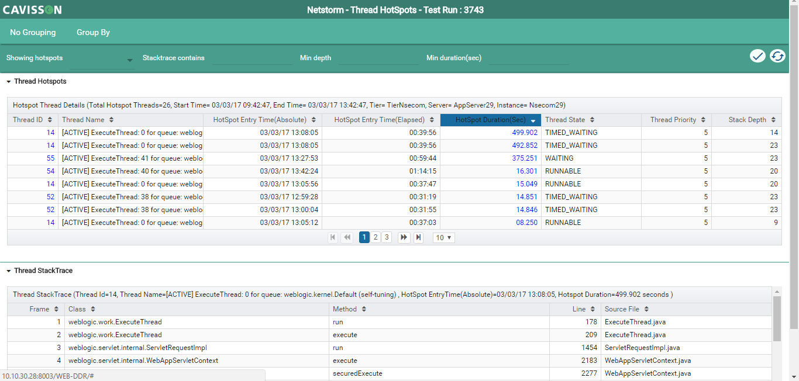This screenshot has height=381, width=799.
Task: Sort hotspots by Thread ID sort icon
Action: pos(50,120)
